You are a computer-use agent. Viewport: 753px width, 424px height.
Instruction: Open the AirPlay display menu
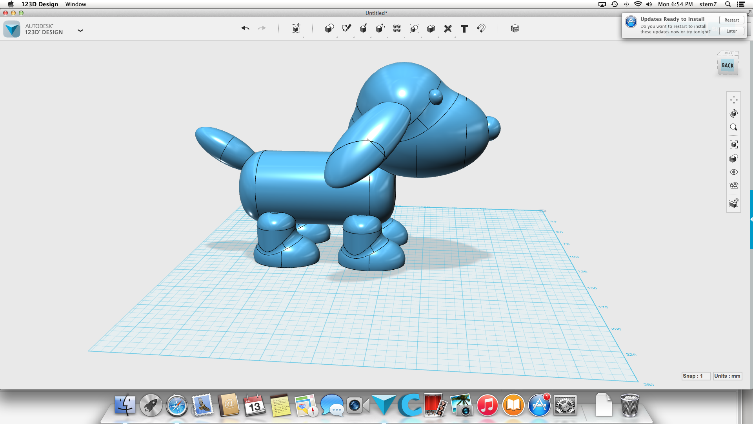(x=602, y=4)
